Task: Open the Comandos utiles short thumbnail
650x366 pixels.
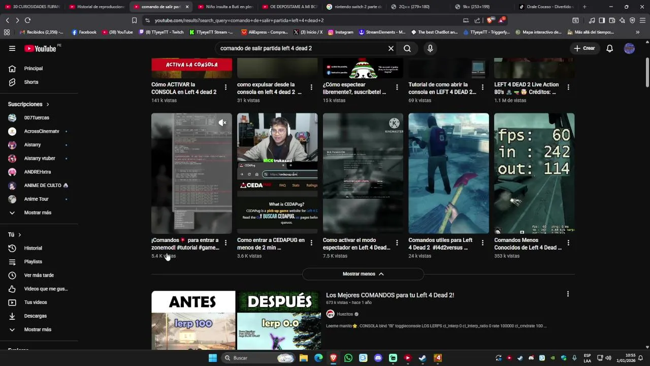Action: (449, 173)
